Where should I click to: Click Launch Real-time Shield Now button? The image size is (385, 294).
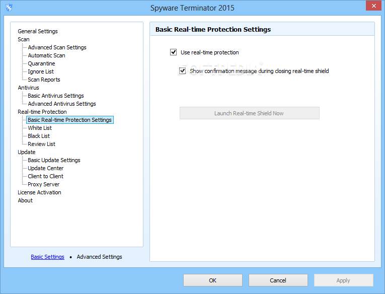pos(250,113)
